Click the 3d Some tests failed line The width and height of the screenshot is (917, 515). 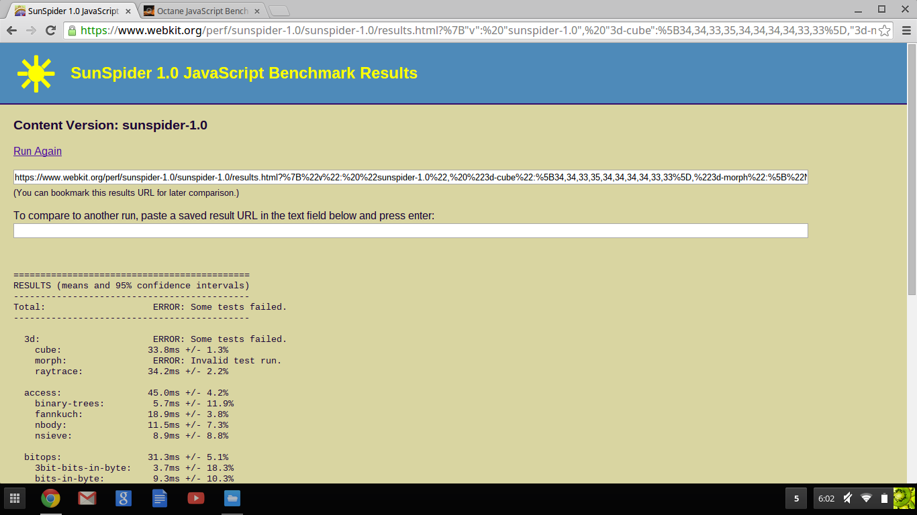[156, 339]
